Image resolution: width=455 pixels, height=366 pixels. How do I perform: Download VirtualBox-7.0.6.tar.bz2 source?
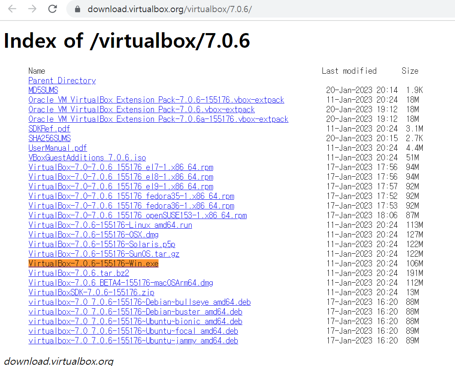79,273
